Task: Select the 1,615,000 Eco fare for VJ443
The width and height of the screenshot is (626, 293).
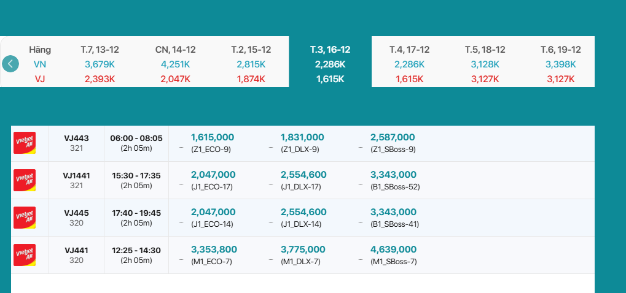Action: (x=213, y=138)
